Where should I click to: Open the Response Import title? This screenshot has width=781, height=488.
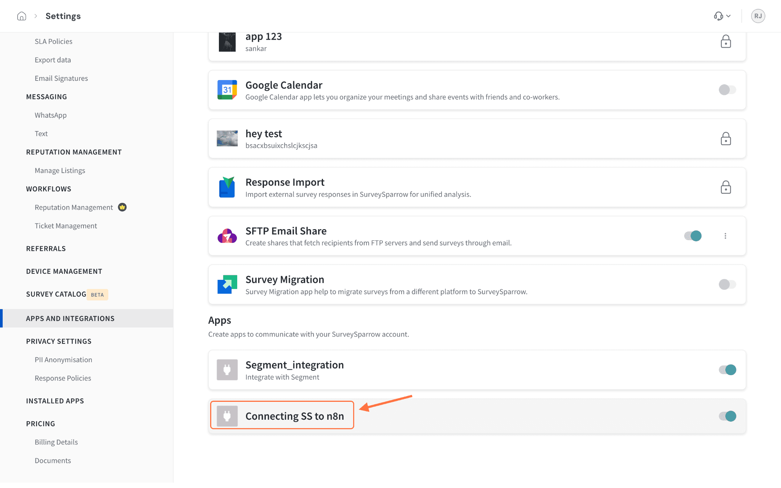pyautogui.click(x=285, y=182)
